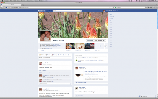Open the friend requests icon in Facebook header
Viewport: 158px width, 99px height.
pyautogui.click(x=47, y=11)
